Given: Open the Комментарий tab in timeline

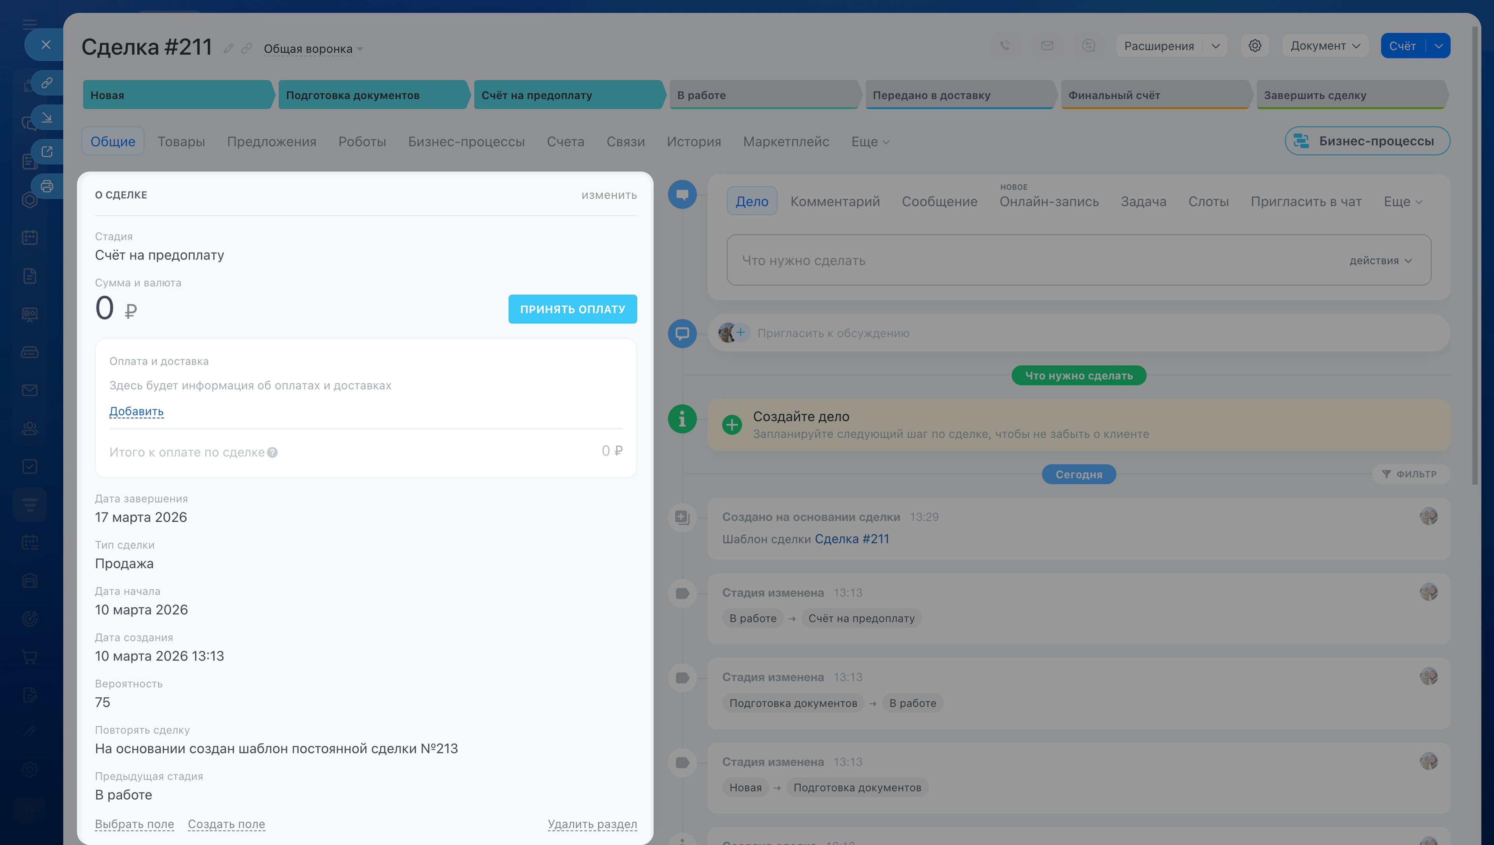Looking at the screenshot, I should pos(835,202).
